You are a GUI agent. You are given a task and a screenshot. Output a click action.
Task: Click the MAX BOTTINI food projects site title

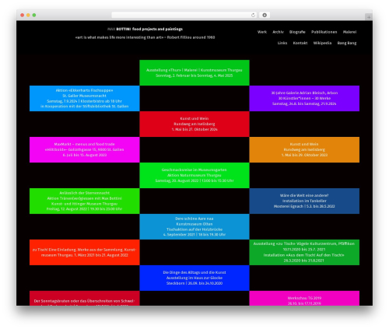(x=145, y=29)
